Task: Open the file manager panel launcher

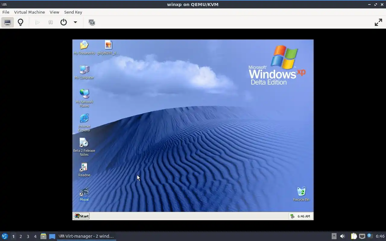Action: [x=43, y=236]
